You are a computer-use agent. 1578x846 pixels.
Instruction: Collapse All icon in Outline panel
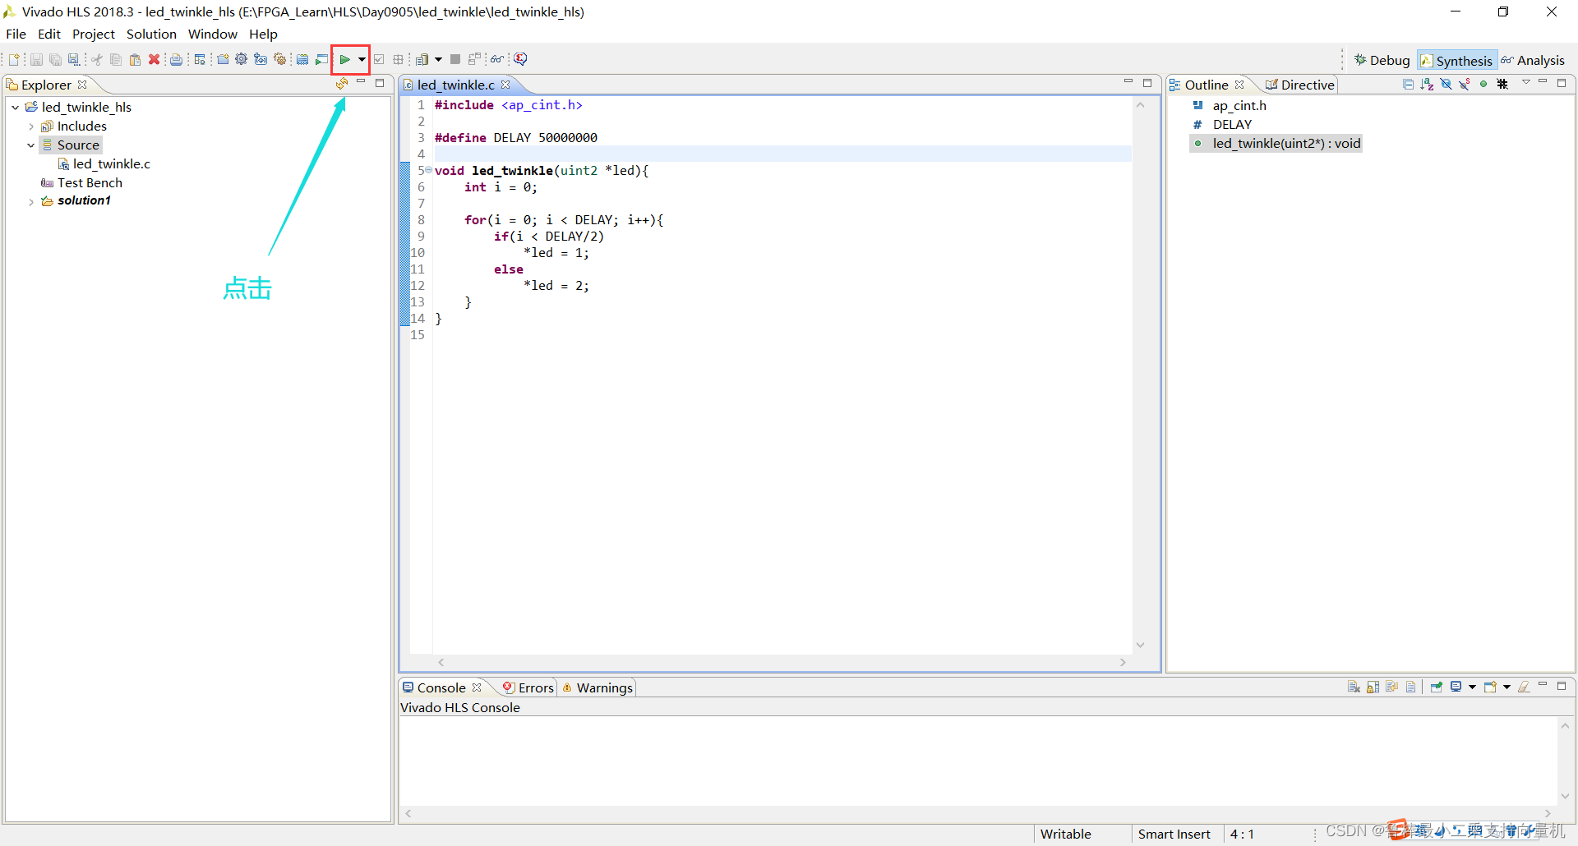1408,84
